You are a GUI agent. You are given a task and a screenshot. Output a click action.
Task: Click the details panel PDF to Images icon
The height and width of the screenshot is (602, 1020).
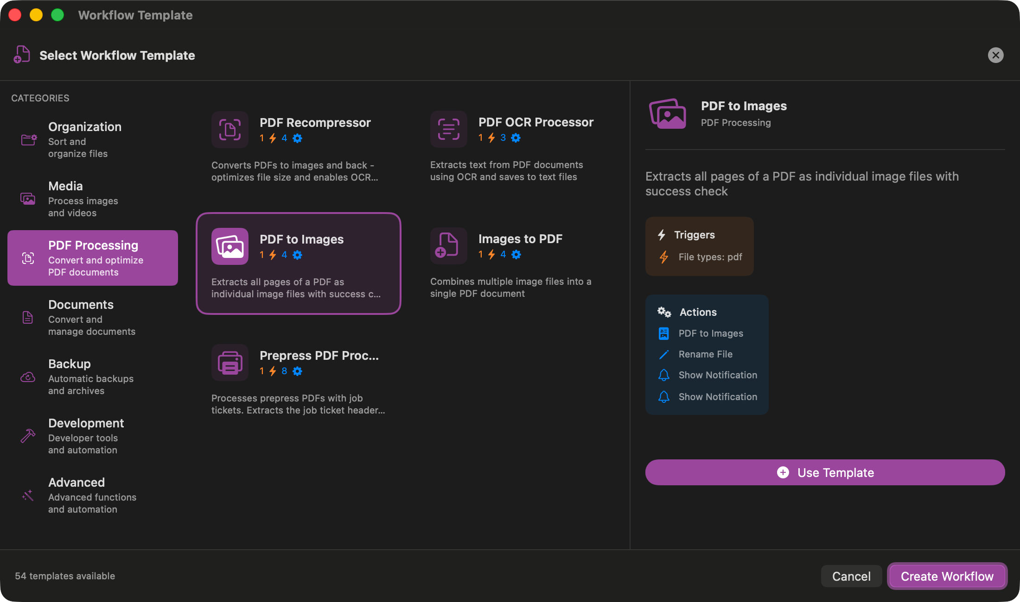pos(668,113)
